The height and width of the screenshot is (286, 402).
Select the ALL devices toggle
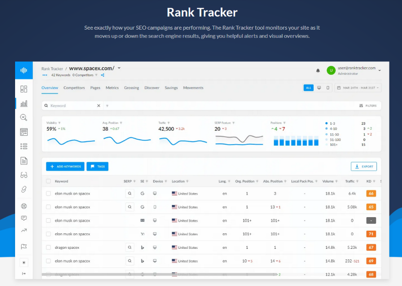pyautogui.click(x=309, y=88)
